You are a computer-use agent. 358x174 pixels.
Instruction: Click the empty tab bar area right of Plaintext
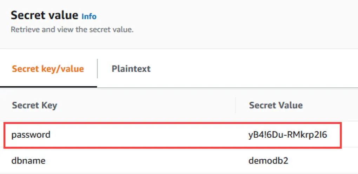(253, 68)
